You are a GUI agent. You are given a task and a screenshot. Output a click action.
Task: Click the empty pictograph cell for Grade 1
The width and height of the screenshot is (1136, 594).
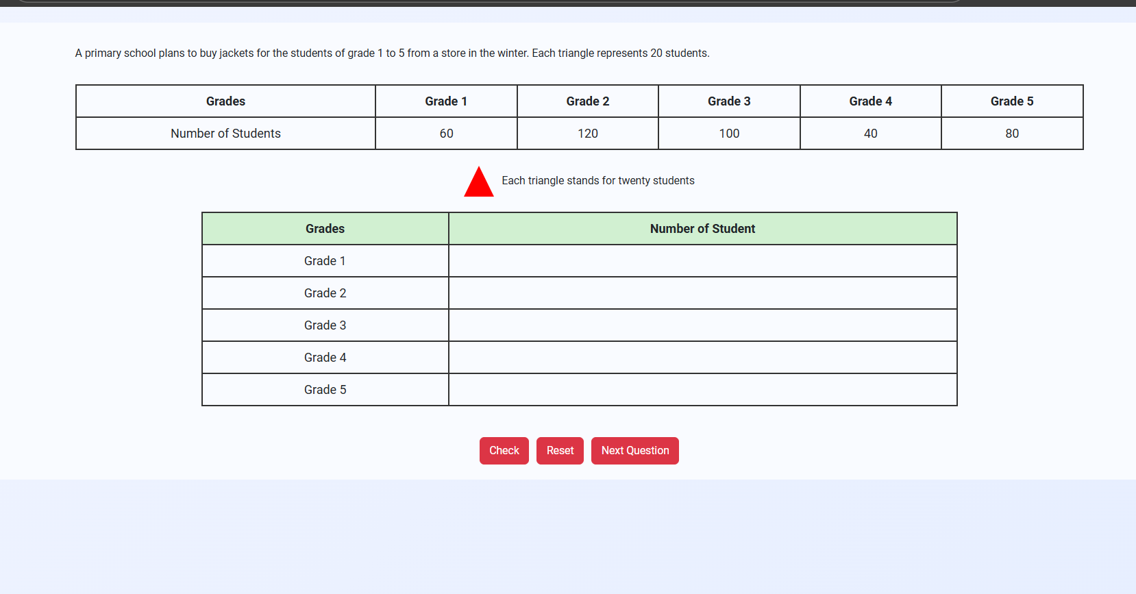702,261
